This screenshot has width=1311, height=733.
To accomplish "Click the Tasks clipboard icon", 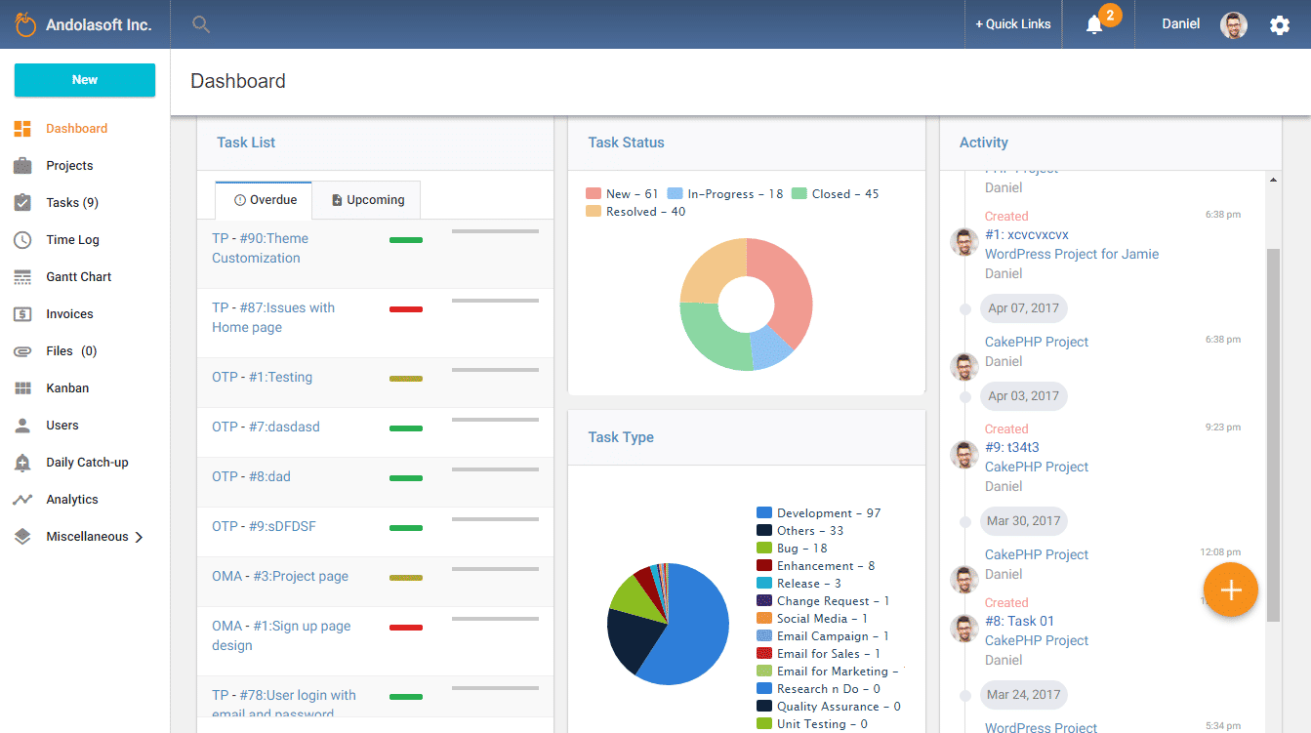I will 22,203.
